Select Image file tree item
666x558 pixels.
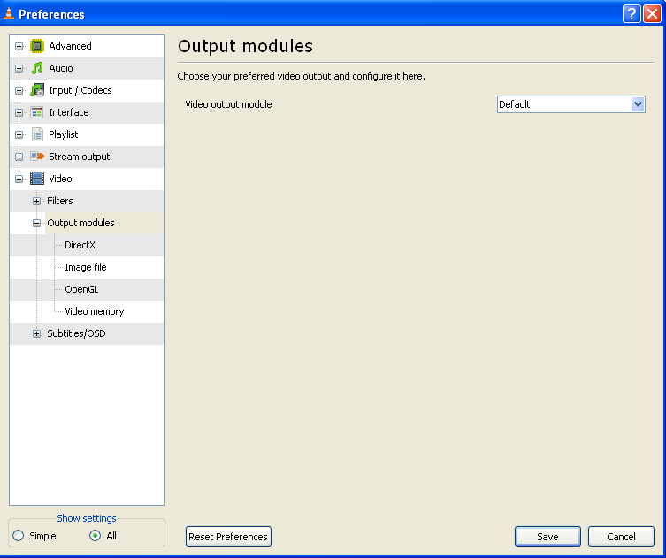[x=86, y=267]
